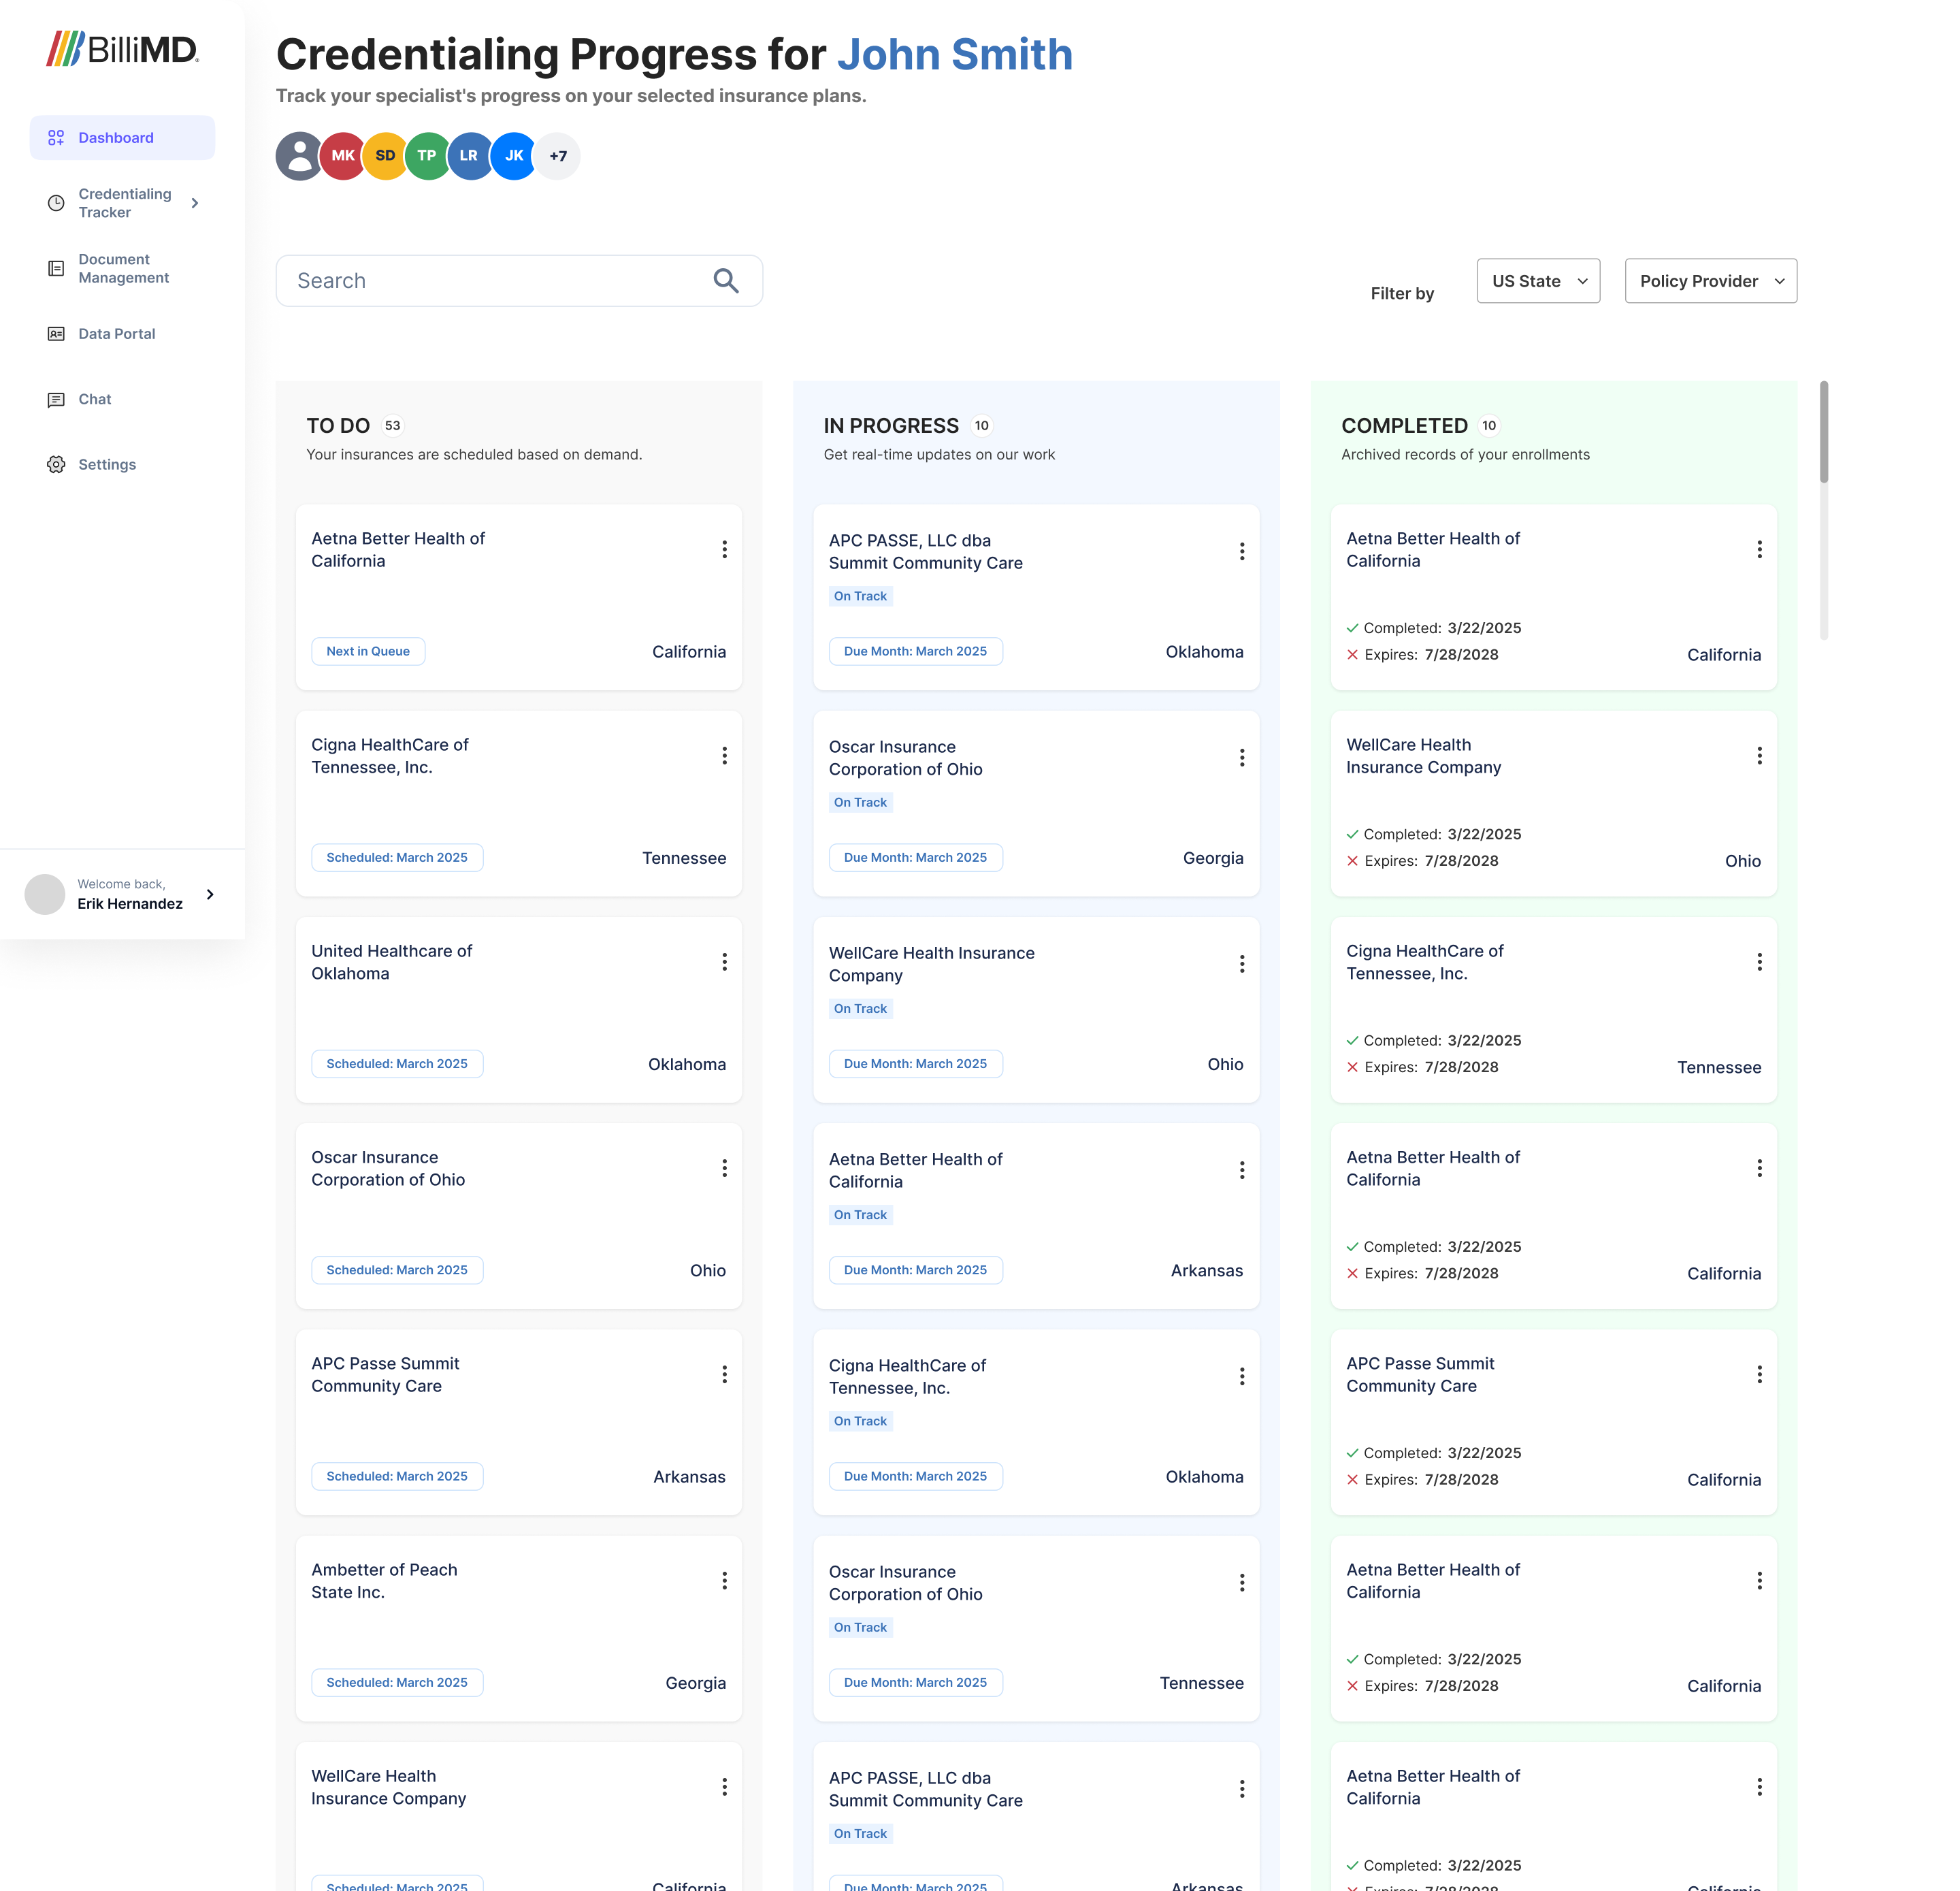Open menu for In Progress Aetna Arkansas card

click(x=1242, y=1170)
